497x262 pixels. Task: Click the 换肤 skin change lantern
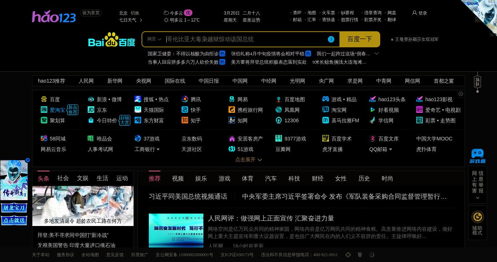click(x=478, y=82)
